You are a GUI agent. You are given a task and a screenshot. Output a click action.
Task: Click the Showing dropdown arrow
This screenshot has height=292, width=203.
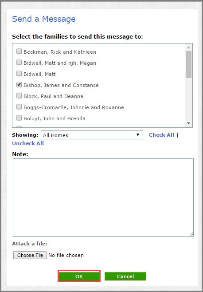[x=138, y=135]
